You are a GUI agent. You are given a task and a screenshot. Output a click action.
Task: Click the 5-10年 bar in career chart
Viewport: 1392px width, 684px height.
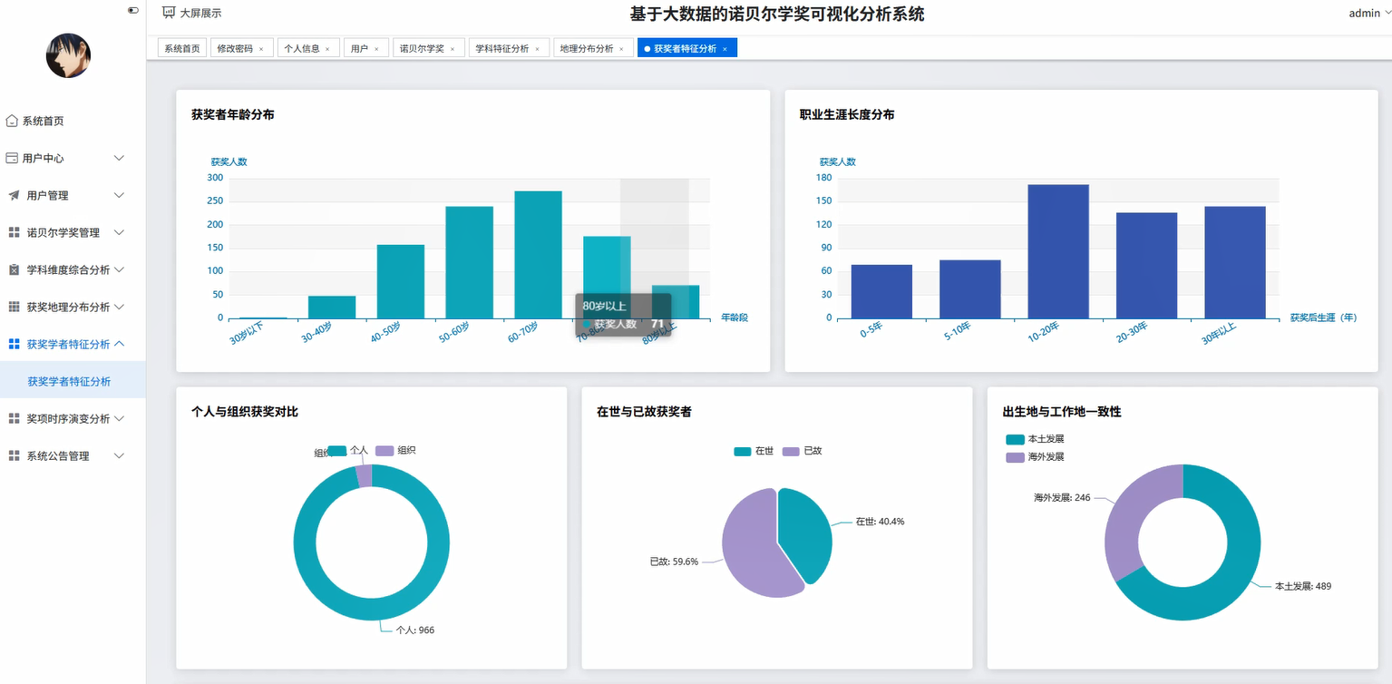969,289
